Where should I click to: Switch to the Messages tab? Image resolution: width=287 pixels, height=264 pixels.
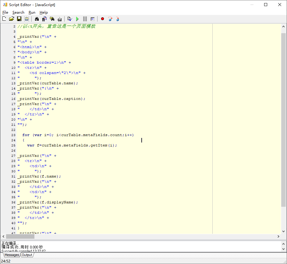pyautogui.click(x=12, y=255)
